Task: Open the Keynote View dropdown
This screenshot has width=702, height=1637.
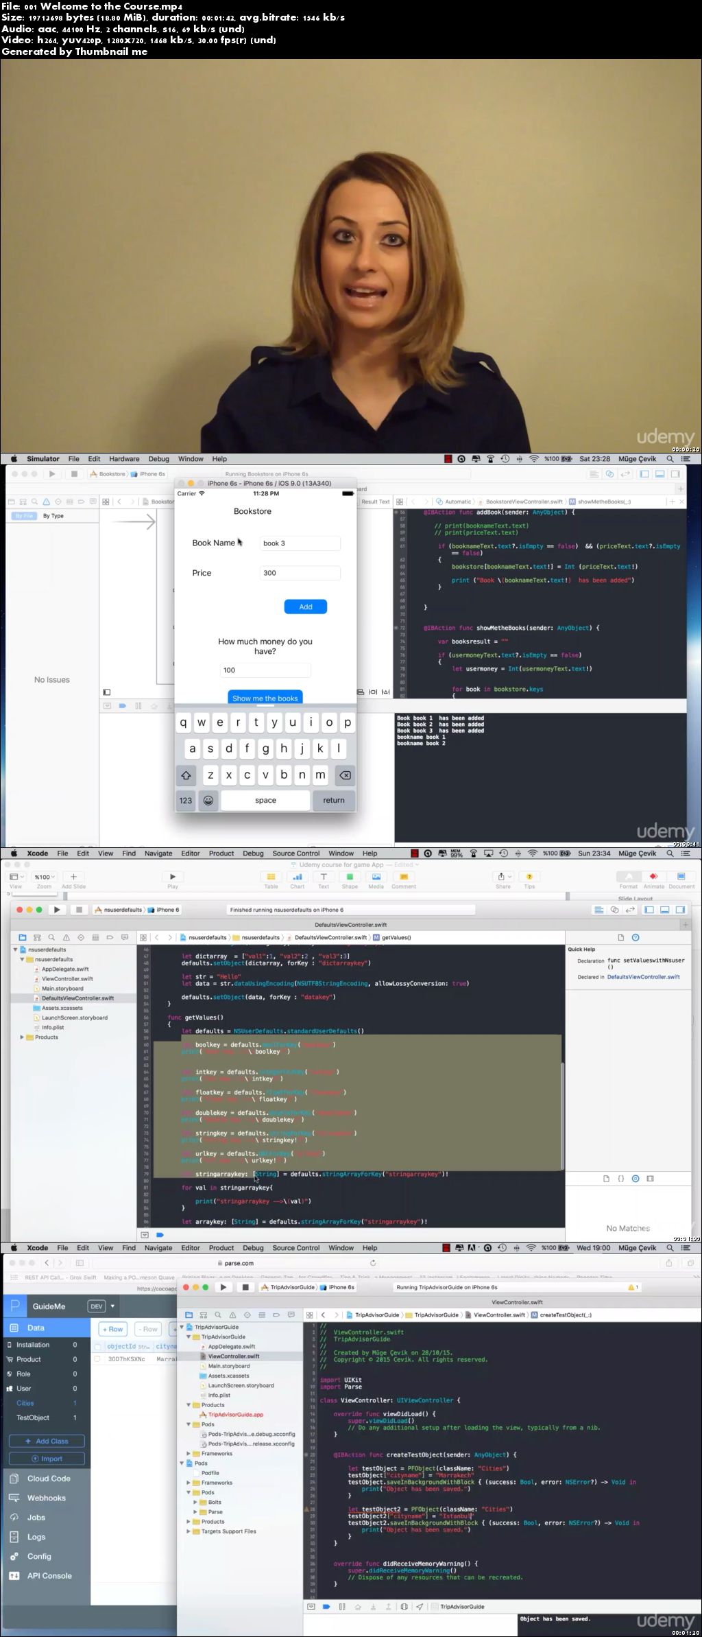Action: click(15, 877)
